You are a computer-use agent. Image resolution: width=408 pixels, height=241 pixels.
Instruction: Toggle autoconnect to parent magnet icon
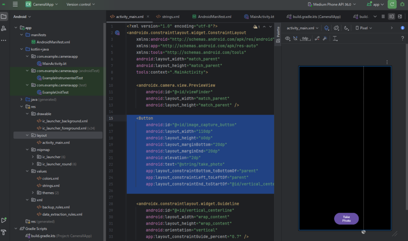(x=295, y=39)
